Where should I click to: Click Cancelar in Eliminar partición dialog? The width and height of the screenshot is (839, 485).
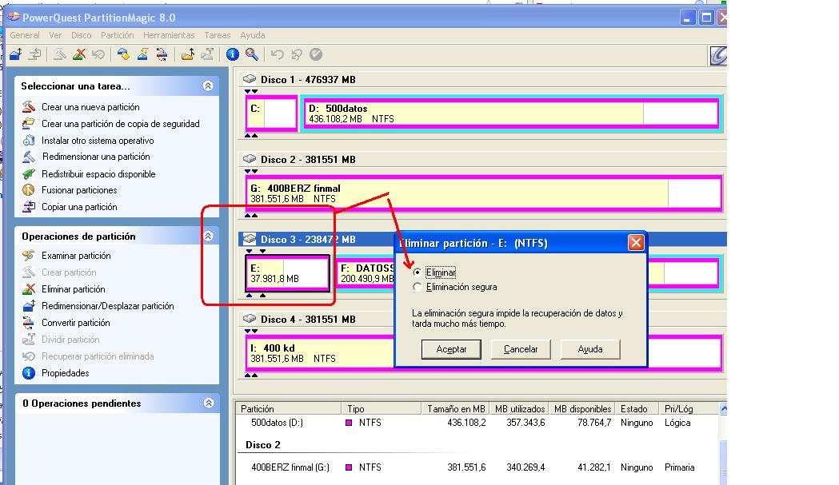point(521,349)
